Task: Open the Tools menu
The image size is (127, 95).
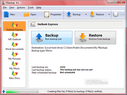Action: (31, 8)
